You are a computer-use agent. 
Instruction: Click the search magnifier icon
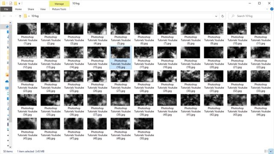233,16
